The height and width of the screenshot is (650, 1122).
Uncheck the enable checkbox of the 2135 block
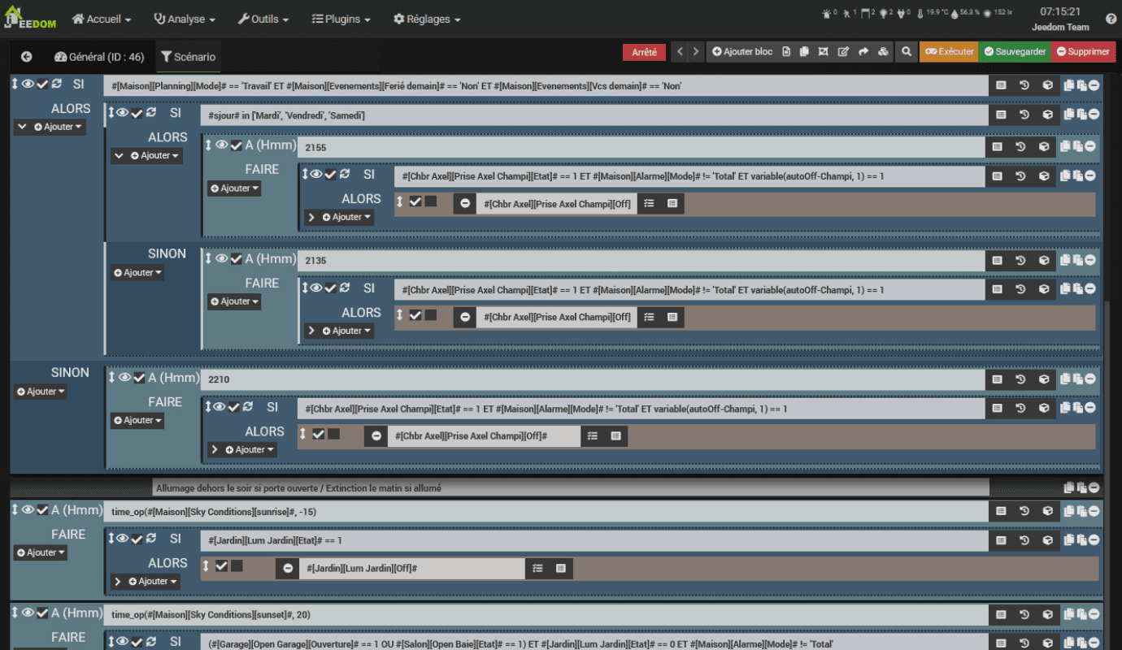236,259
